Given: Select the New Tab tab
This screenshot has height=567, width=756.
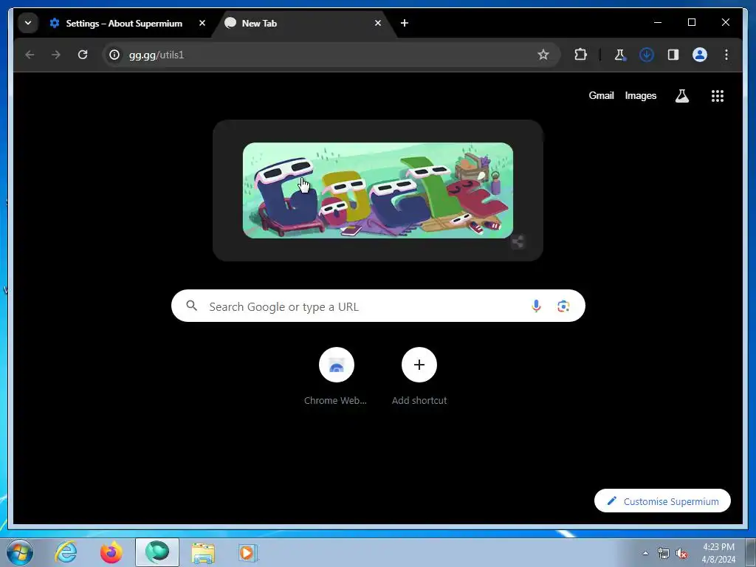Looking at the screenshot, I should tap(299, 23).
